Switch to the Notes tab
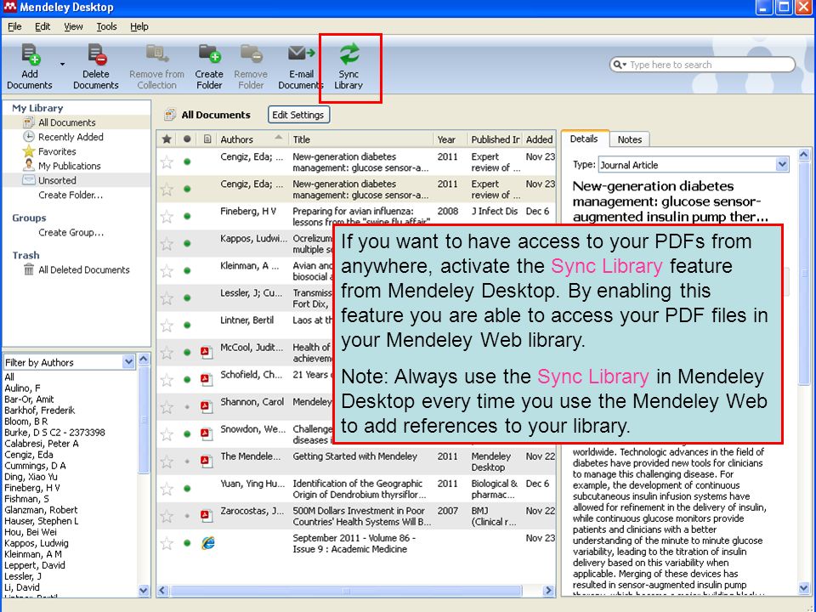The width and height of the screenshot is (816, 612). [630, 139]
